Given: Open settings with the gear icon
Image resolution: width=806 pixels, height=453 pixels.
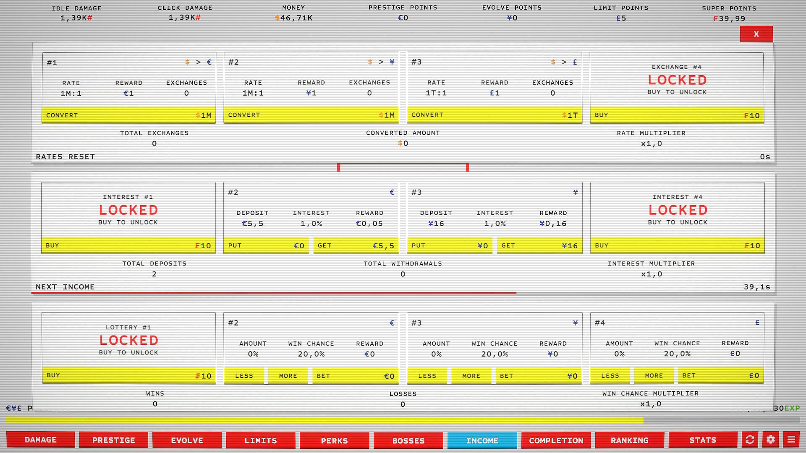Looking at the screenshot, I should click(770, 440).
